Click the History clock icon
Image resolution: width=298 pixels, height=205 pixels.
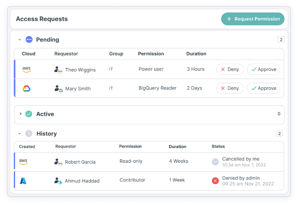tap(28, 133)
